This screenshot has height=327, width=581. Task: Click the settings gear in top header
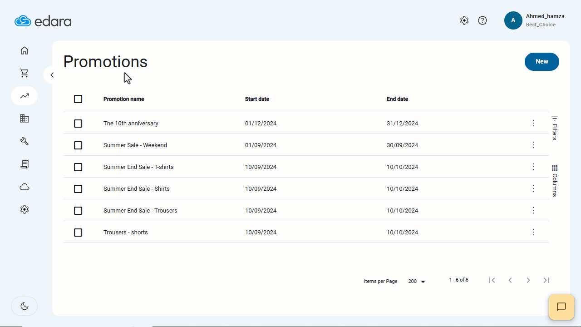tap(464, 20)
